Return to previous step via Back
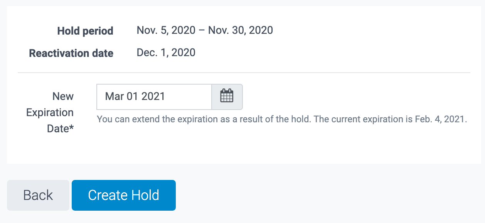 pos(38,195)
